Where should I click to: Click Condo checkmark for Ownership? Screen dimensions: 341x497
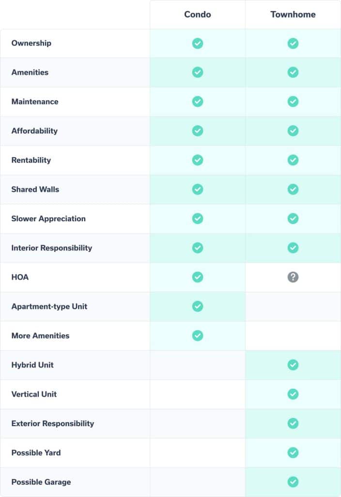198,43
